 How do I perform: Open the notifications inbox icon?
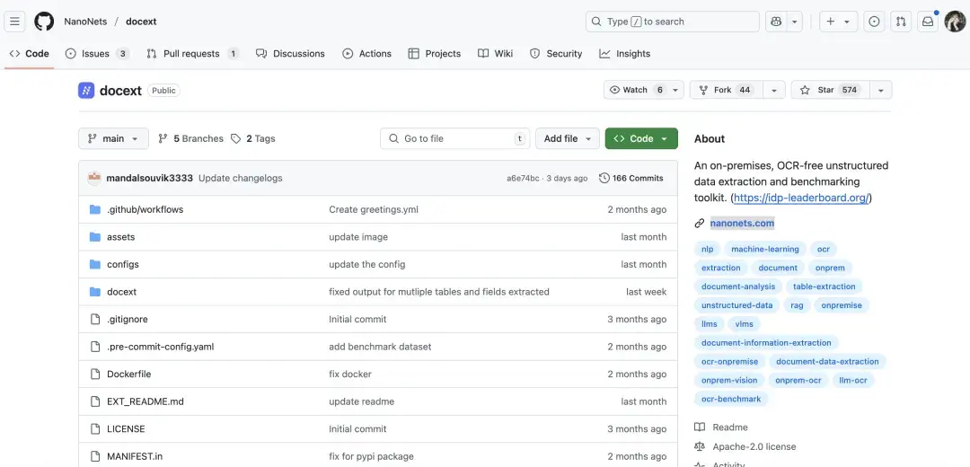928,22
